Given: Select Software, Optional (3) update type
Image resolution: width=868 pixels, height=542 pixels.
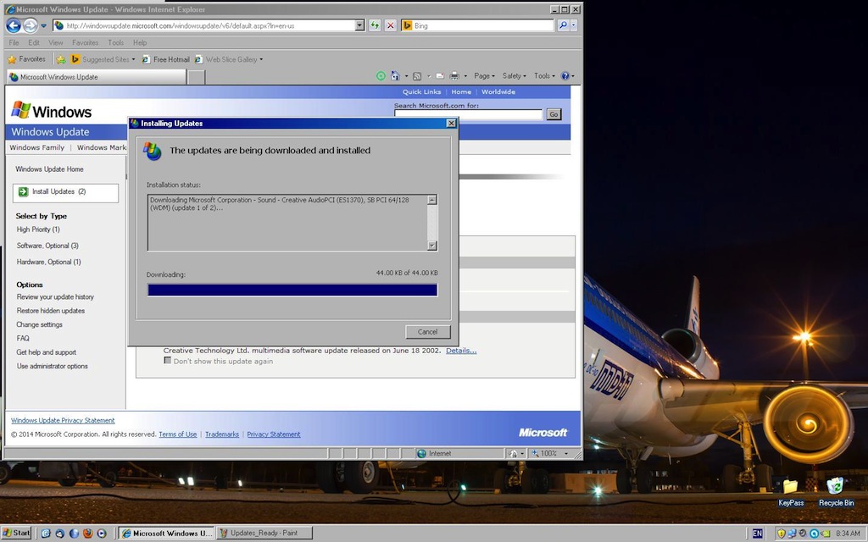Looking at the screenshot, I should pyautogui.click(x=47, y=246).
